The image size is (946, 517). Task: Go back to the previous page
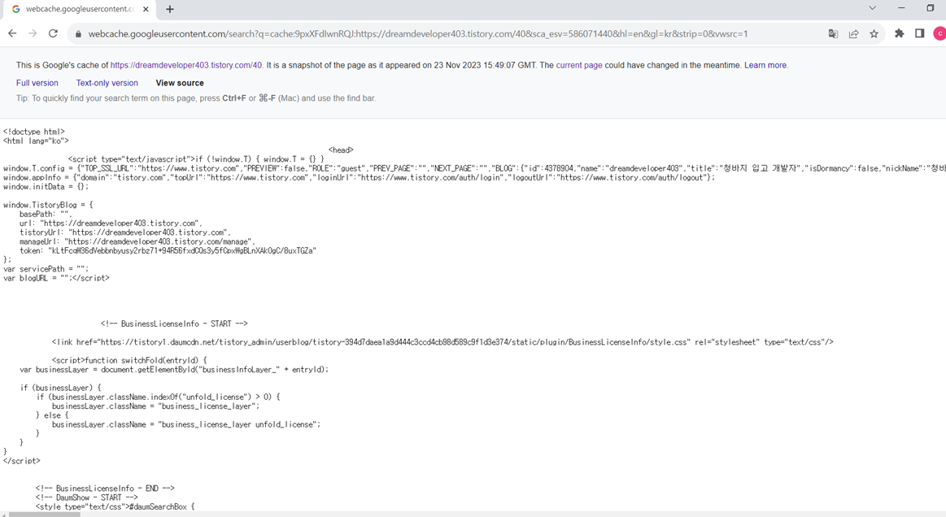point(12,34)
